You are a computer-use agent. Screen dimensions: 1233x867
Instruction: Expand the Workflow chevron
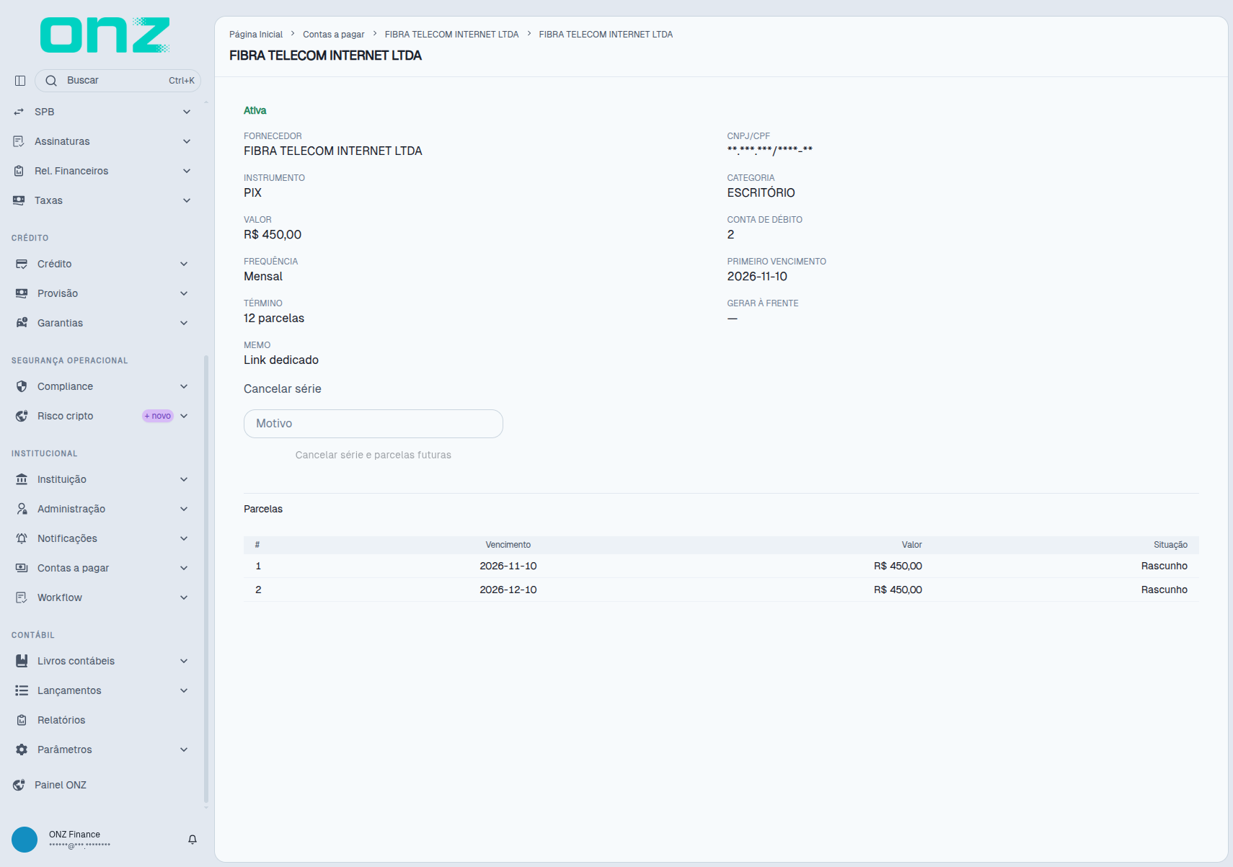[184, 597]
